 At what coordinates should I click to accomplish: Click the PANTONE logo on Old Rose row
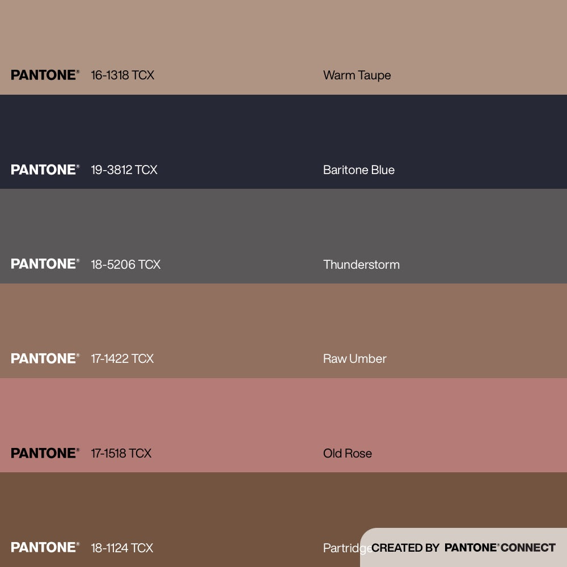[x=45, y=453]
